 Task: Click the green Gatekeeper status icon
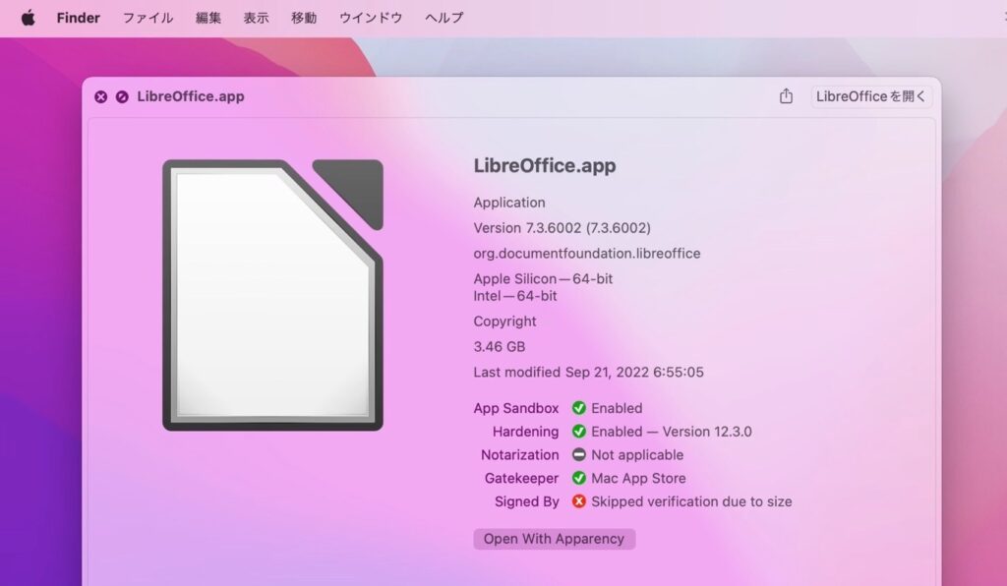click(580, 478)
